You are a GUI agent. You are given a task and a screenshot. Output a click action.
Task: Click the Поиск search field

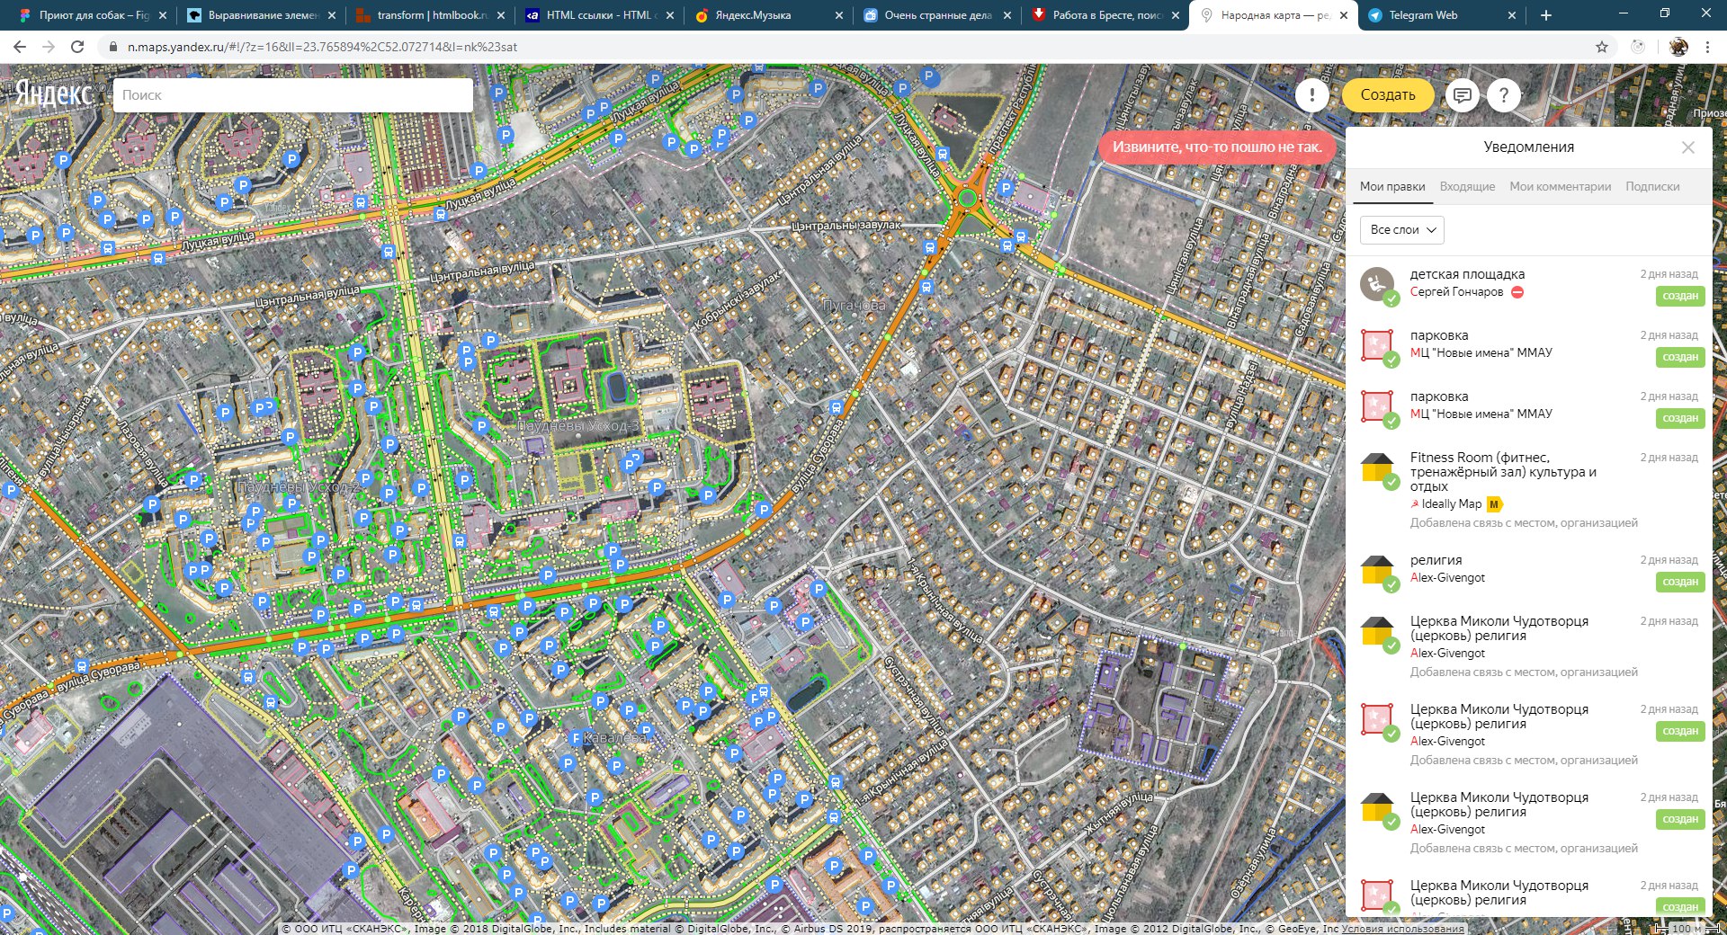293,94
